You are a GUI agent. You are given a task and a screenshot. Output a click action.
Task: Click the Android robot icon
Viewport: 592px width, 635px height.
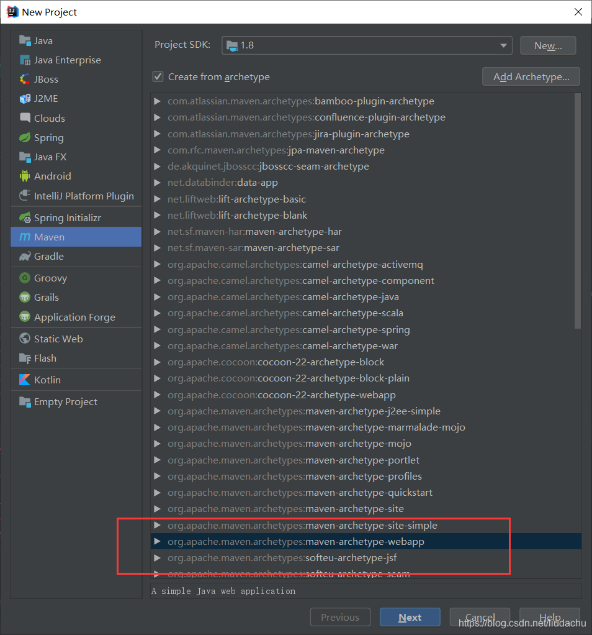[x=25, y=176]
